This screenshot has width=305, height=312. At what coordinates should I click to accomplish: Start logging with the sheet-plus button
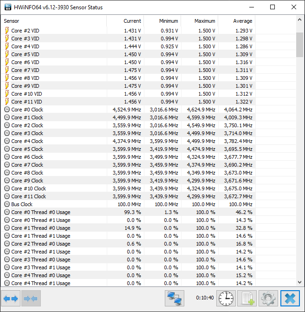coord(247,298)
